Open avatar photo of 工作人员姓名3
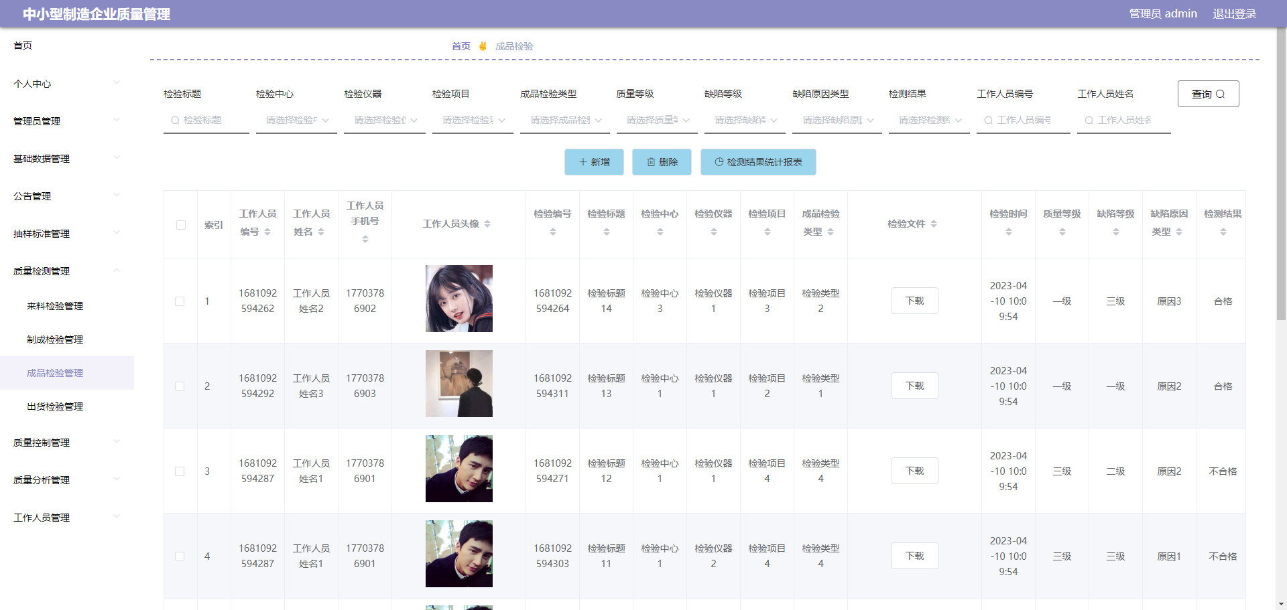 tap(459, 384)
